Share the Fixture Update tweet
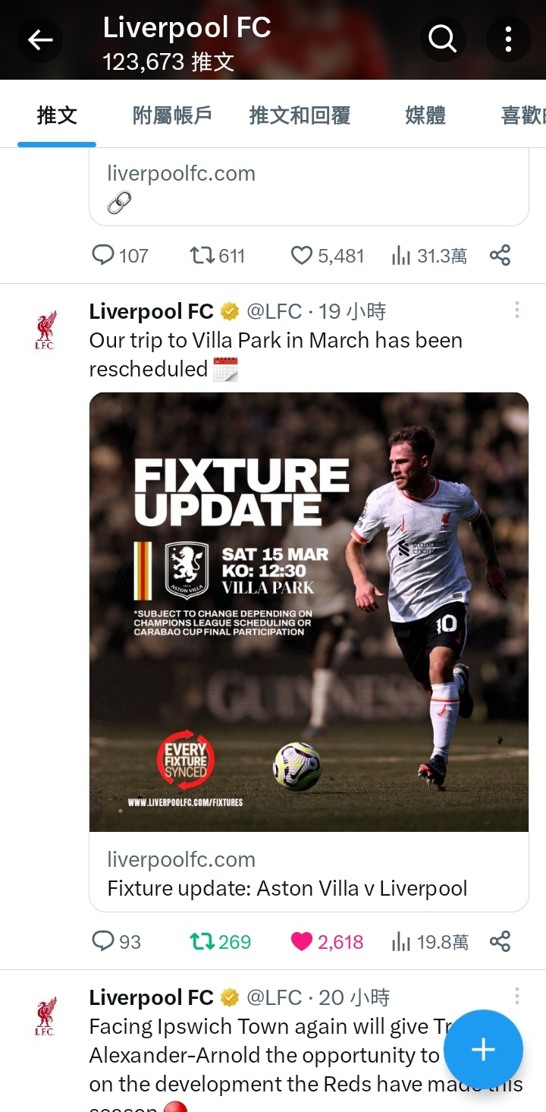 pos(500,942)
